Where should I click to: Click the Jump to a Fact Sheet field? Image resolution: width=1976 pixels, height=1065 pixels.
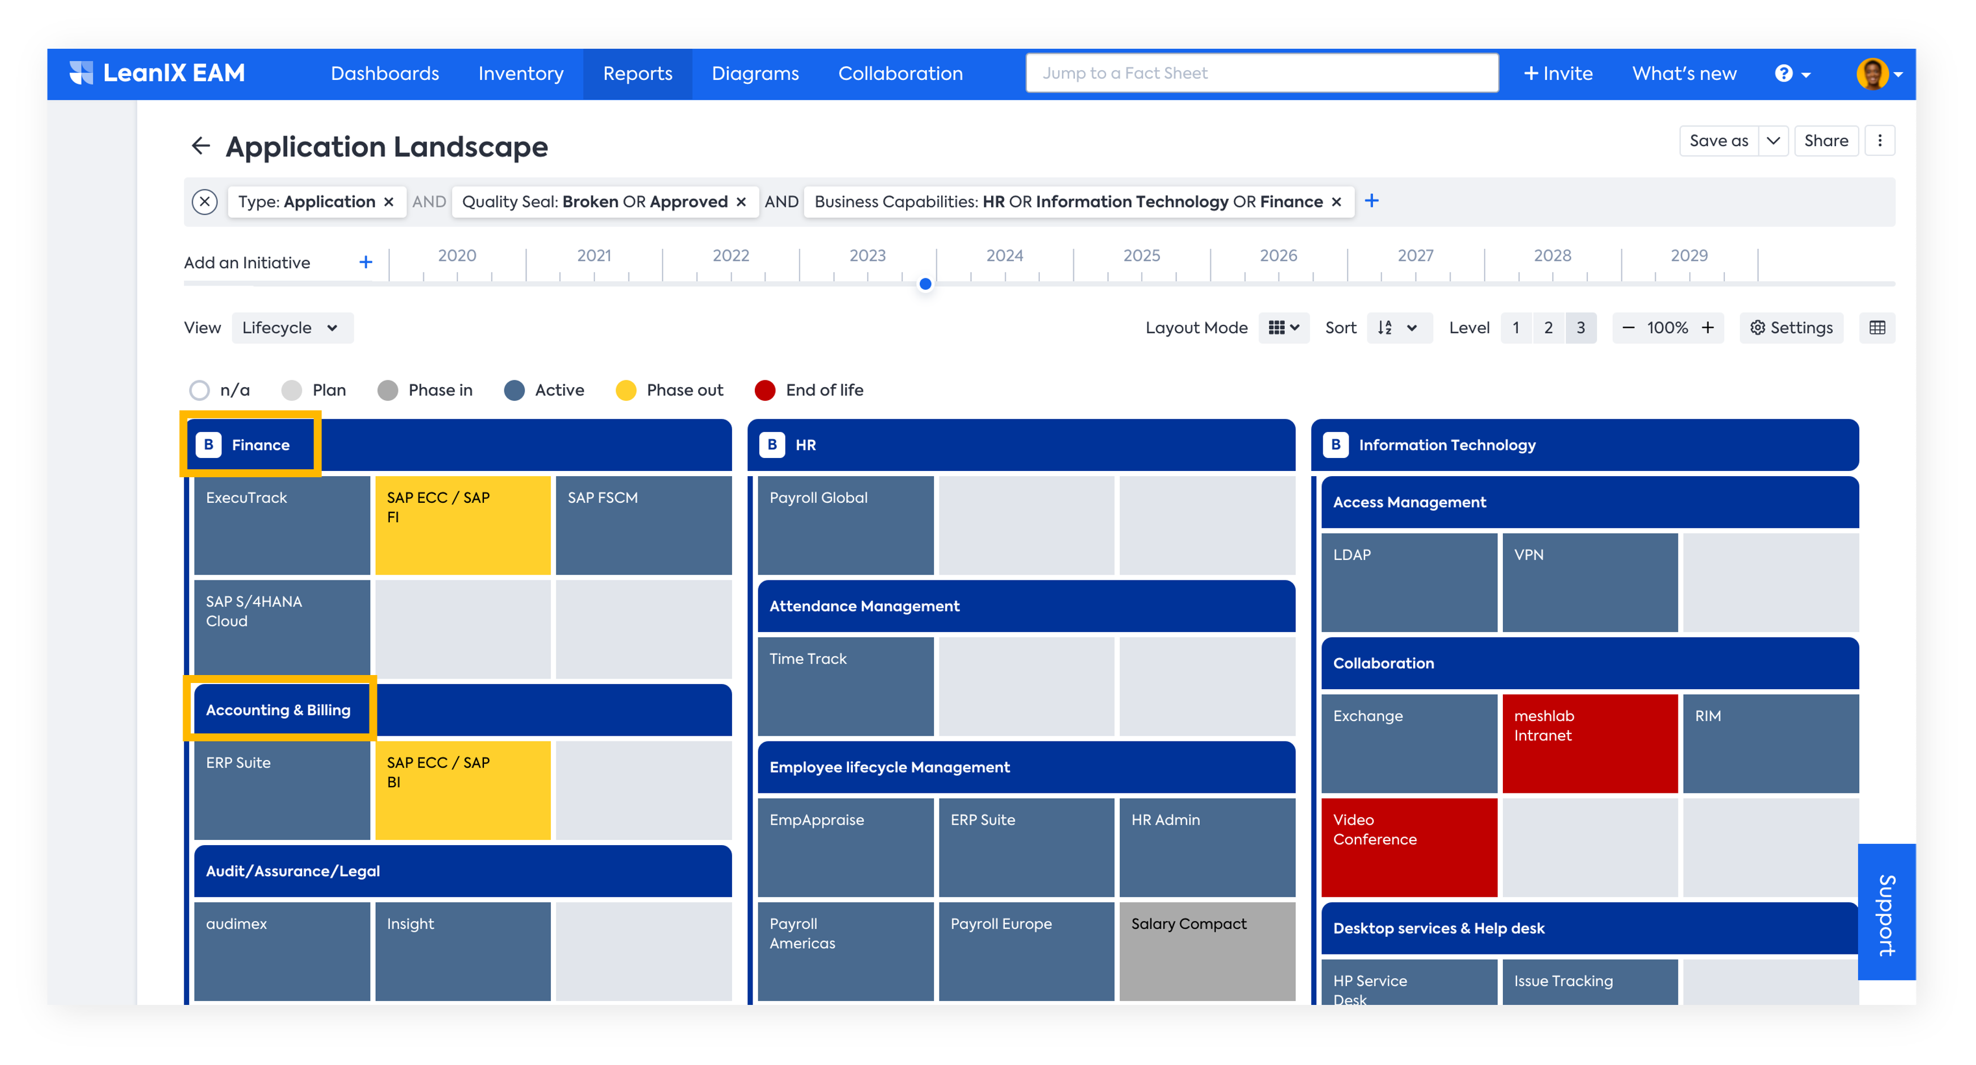(x=1262, y=73)
